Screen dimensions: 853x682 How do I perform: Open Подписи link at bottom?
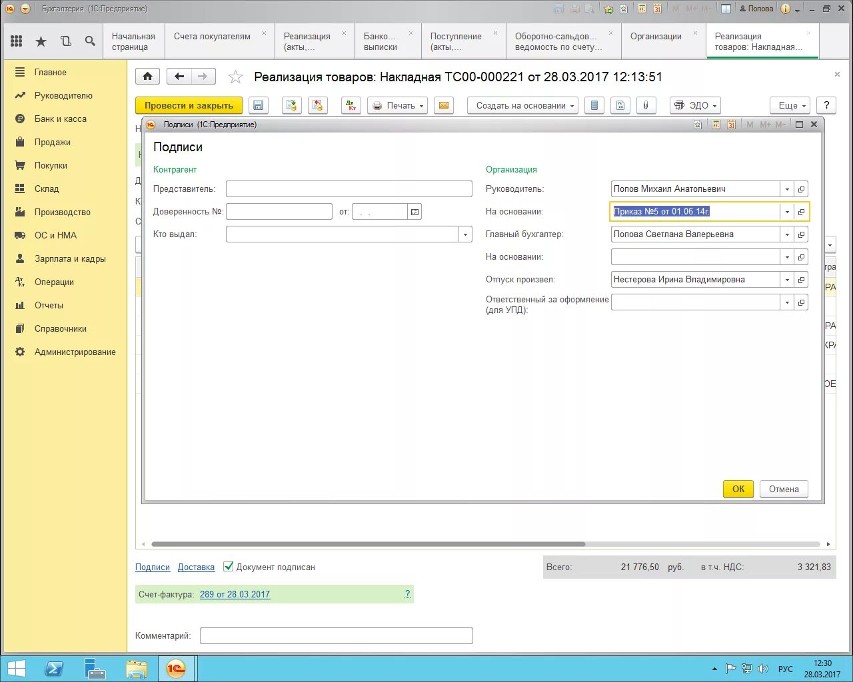point(153,567)
